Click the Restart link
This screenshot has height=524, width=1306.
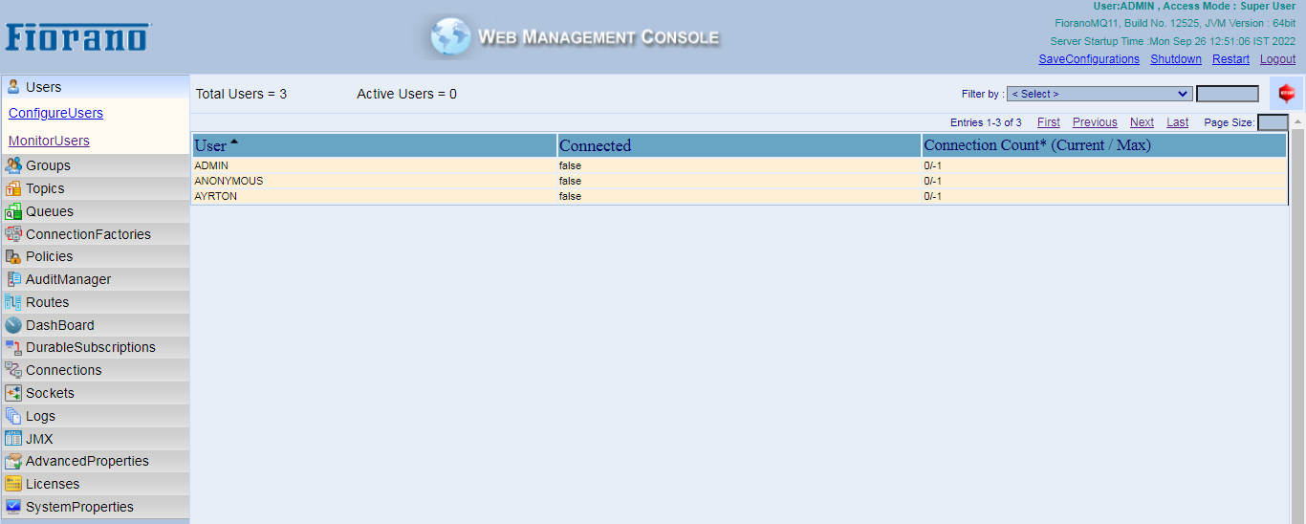tap(1230, 59)
